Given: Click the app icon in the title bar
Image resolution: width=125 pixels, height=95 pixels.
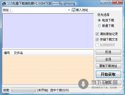Looking at the screenshot, I should 4,3.
